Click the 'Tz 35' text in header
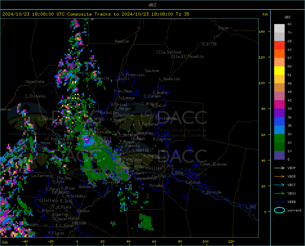Screen dimensions: 305x246 coord(182,14)
